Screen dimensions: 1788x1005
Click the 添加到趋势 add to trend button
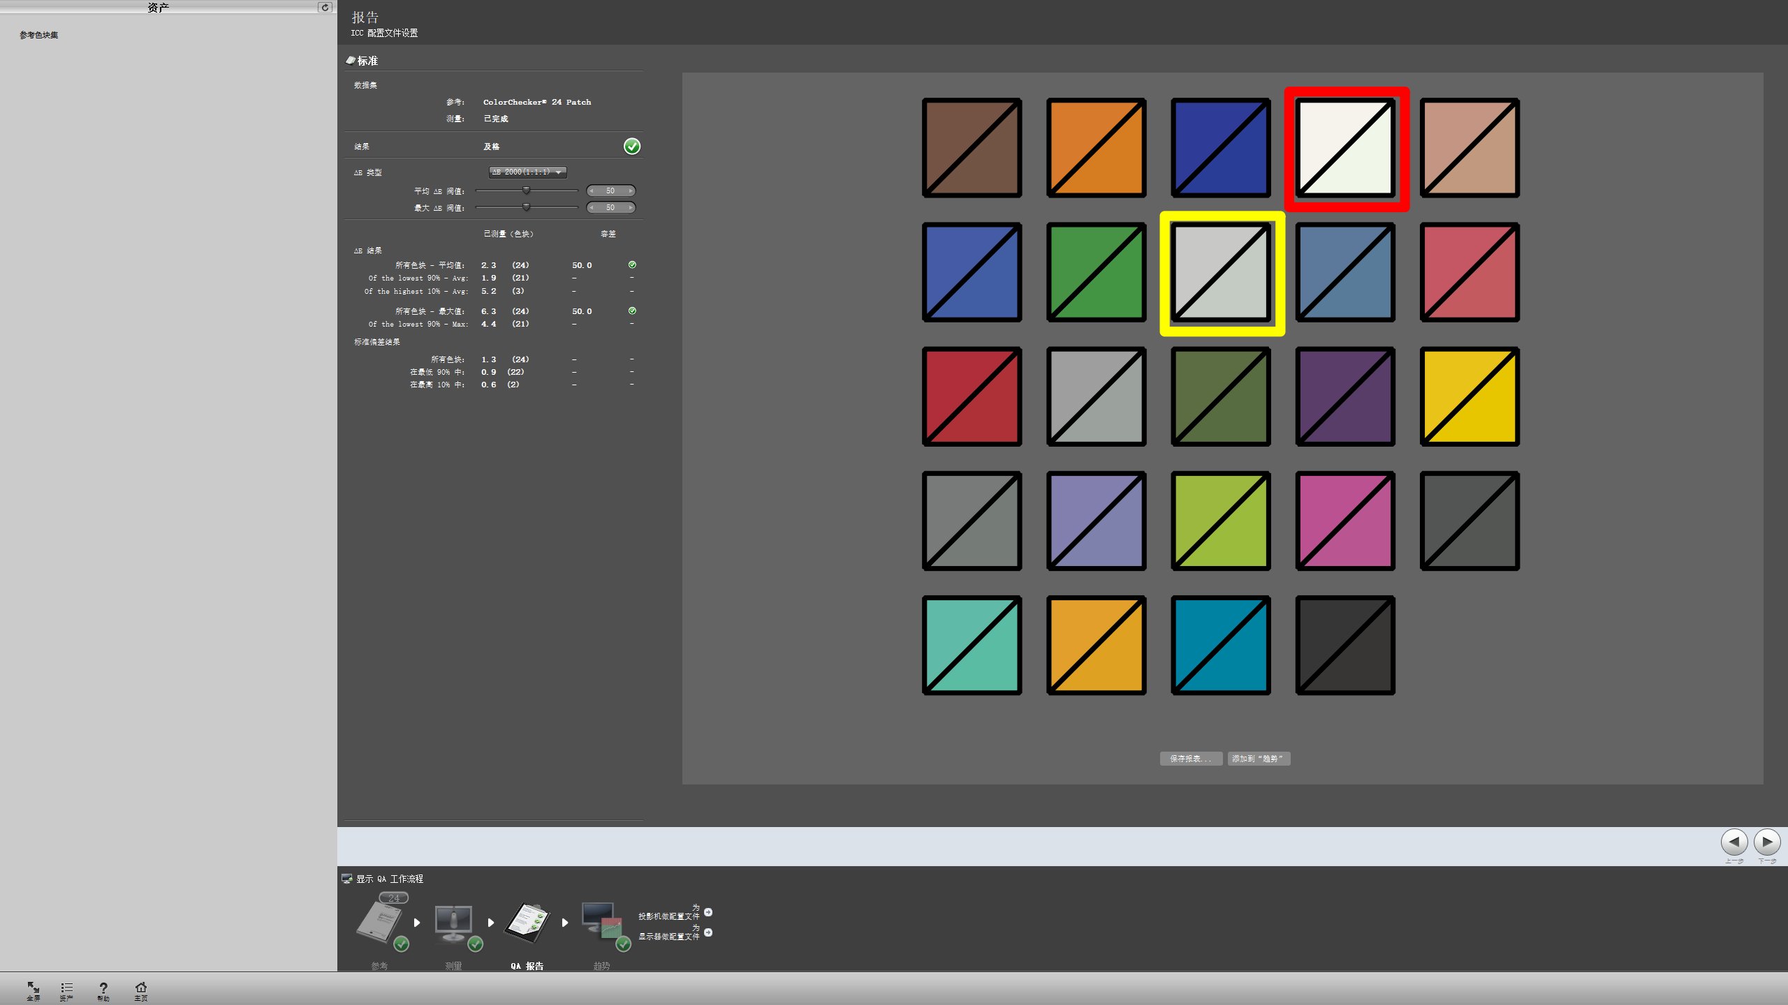coord(1259,759)
